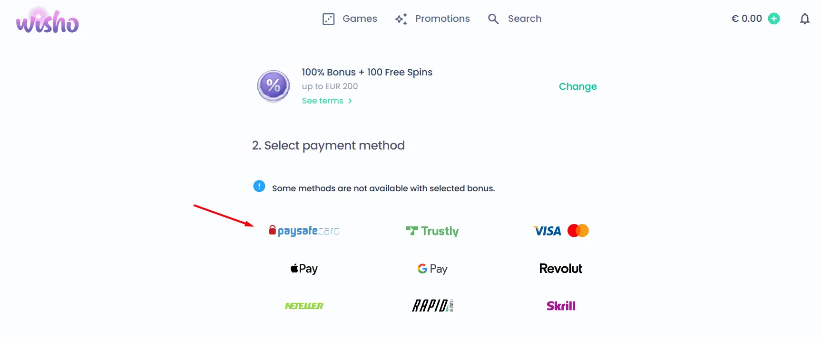The width and height of the screenshot is (822, 337).
Task: Choose Google Pay as deposit method
Action: (432, 268)
